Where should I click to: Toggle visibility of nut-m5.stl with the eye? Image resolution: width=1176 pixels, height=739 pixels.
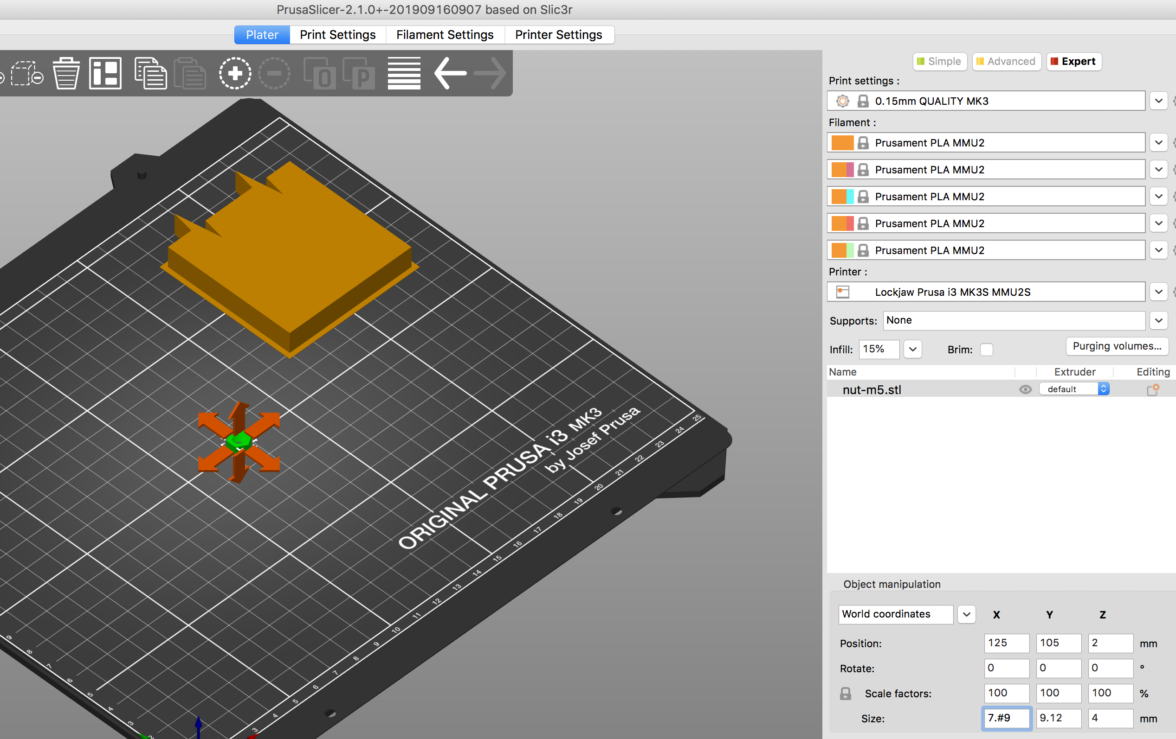coord(1025,389)
